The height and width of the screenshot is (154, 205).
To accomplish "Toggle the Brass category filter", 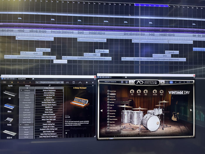I will [x=27, y=98].
